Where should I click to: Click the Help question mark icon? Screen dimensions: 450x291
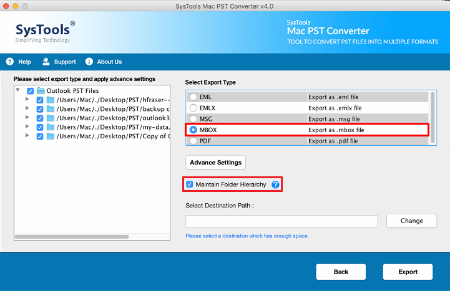point(10,62)
